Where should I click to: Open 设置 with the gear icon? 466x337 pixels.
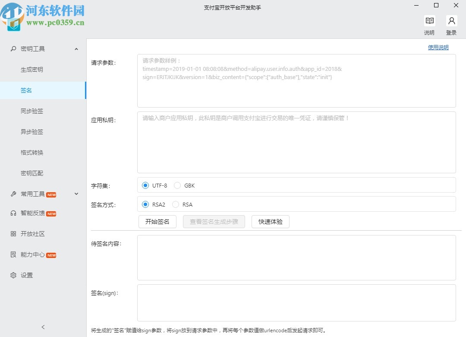(x=13, y=275)
